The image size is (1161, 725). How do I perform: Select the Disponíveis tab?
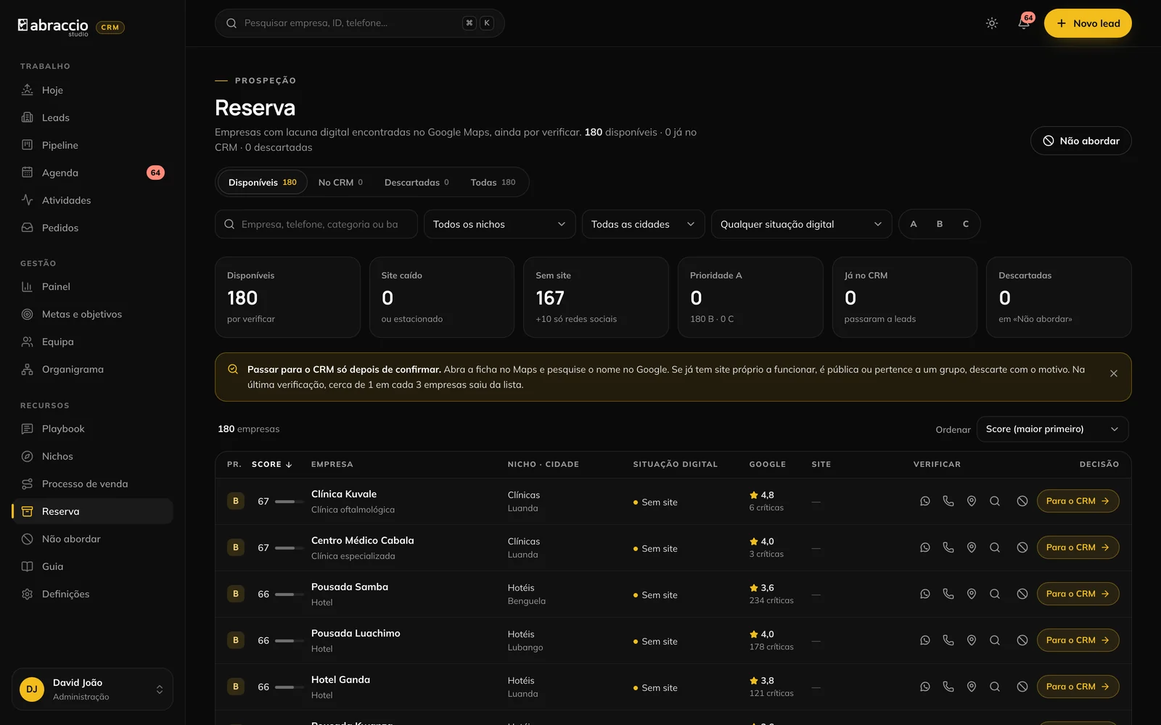coord(262,182)
